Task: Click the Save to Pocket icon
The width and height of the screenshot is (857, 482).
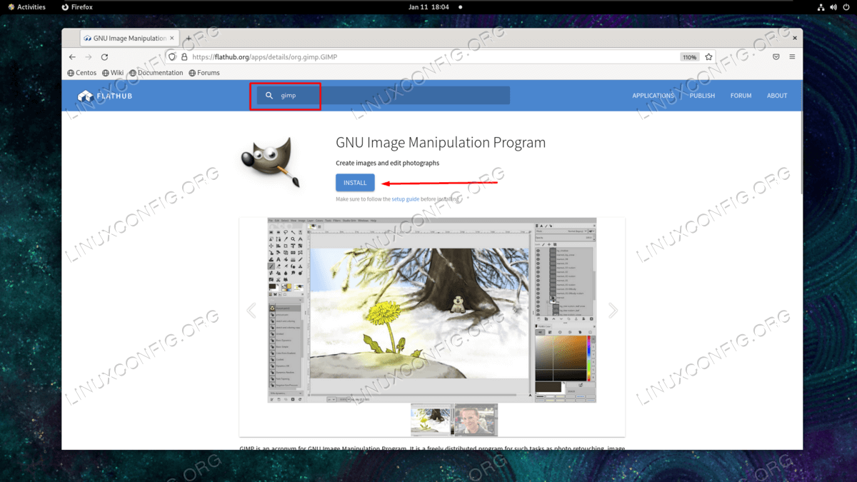Action: click(776, 57)
